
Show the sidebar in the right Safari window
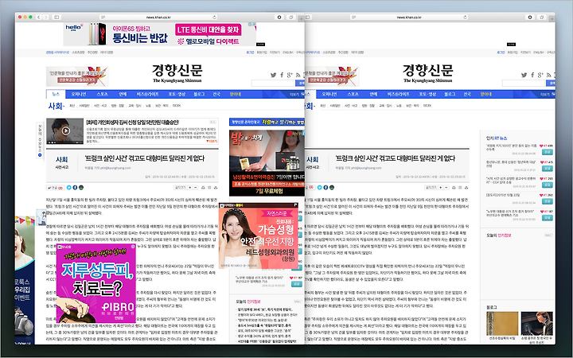pyautogui.click(x=308, y=18)
